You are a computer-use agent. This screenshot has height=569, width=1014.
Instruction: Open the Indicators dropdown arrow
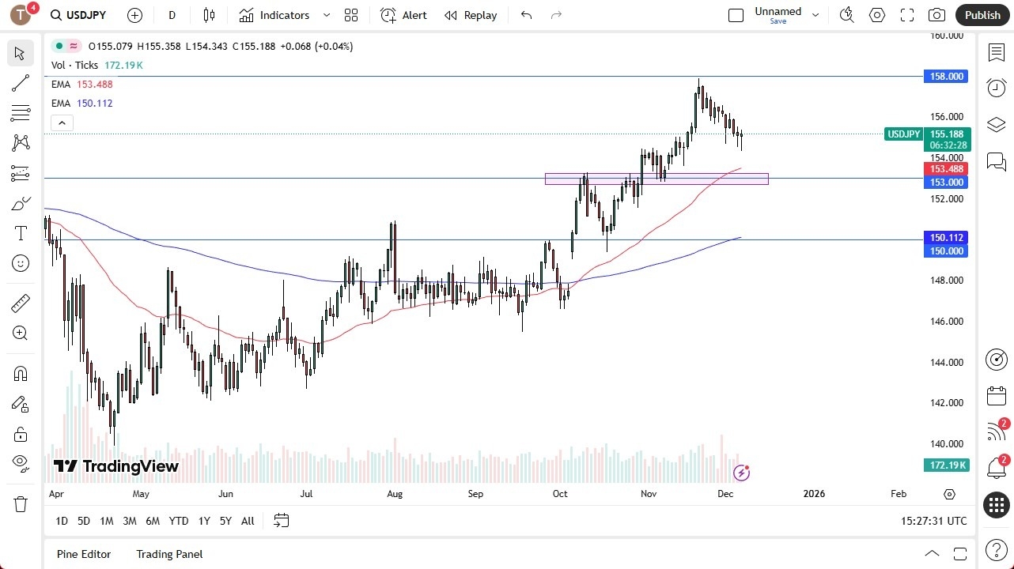point(326,15)
